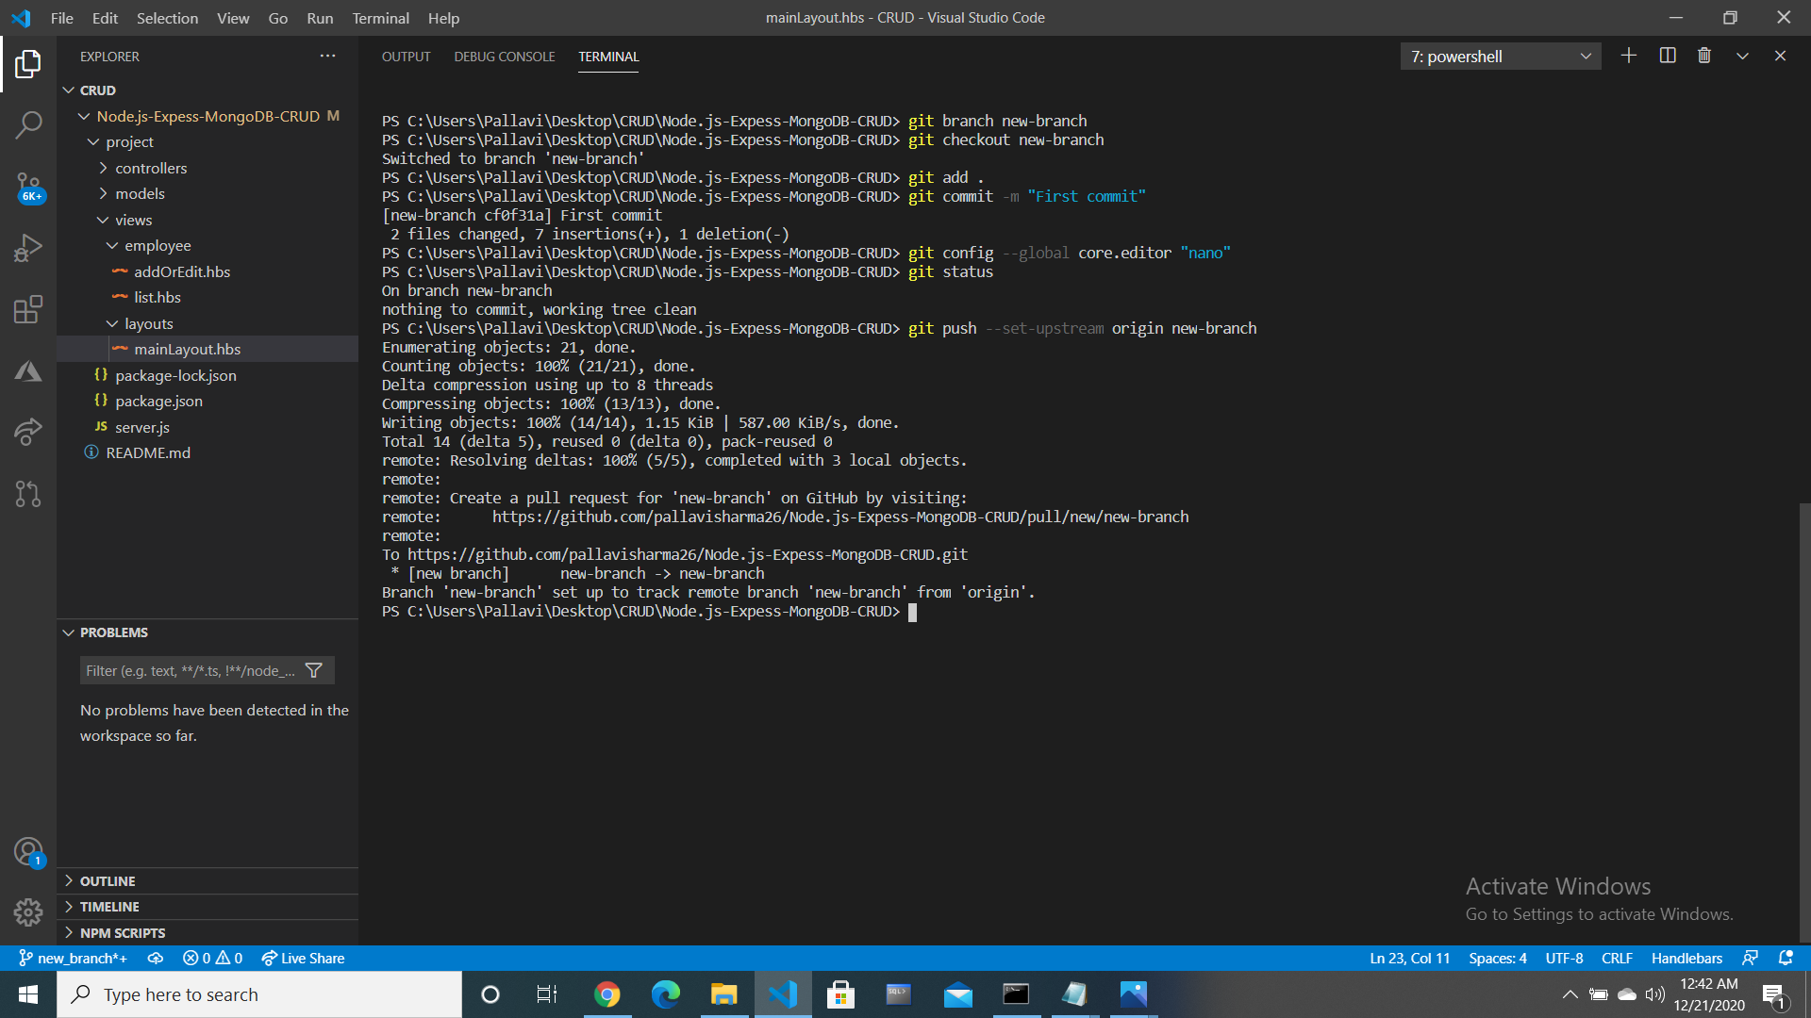Open the Selection menu
This screenshot has width=1811, height=1018.
pyautogui.click(x=167, y=18)
